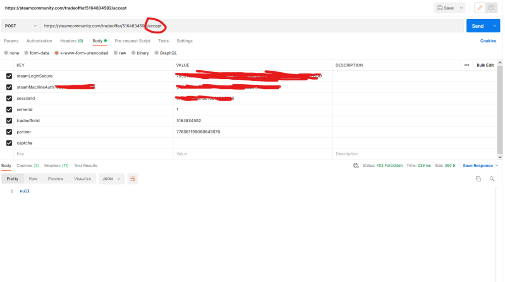Image resolution: width=505 pixels, height=282 pixels.
Task: Click the empty Key placeholder field
Action: 93,154
